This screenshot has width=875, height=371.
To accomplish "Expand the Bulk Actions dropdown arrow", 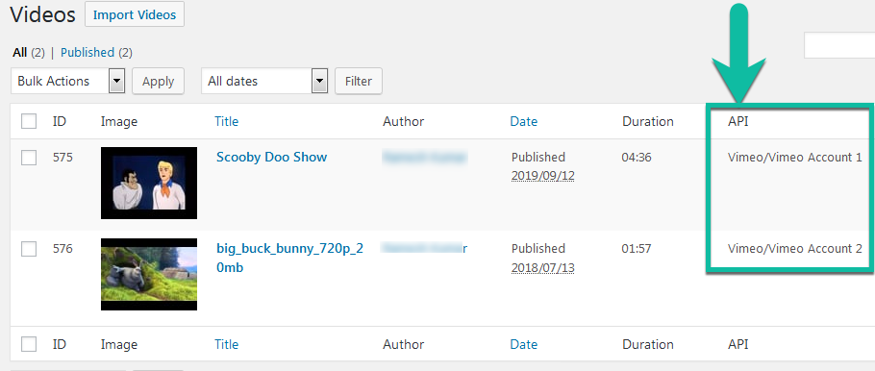I will coord(116,81).
